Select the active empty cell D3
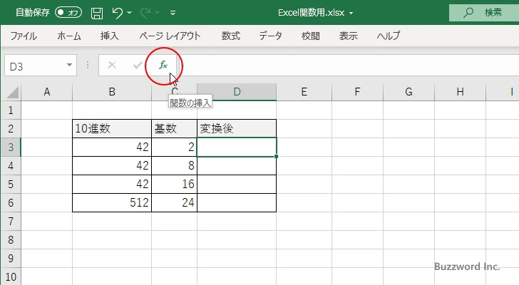Viewport: 519px width, 285px height. click(237, 147)
